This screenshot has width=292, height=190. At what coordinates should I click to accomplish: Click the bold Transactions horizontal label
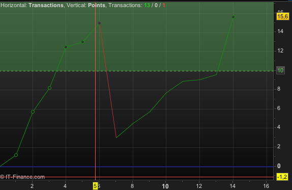(x=46, y=5)
